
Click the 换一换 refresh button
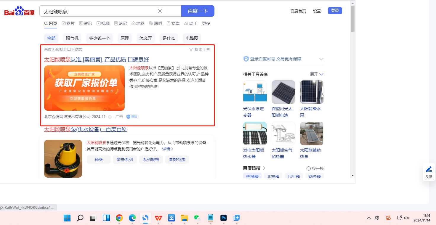pyautogui.click(x=315, y=168)
